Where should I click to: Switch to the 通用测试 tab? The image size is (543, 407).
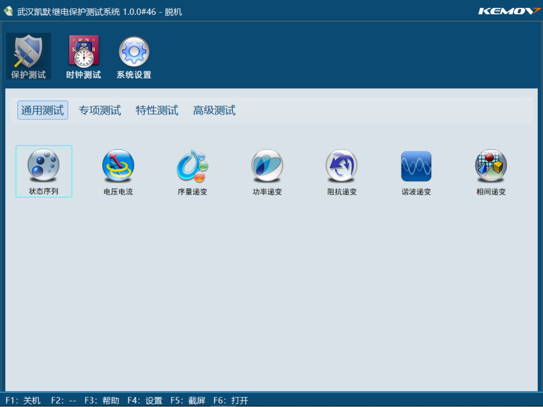(x=43, y=110)
